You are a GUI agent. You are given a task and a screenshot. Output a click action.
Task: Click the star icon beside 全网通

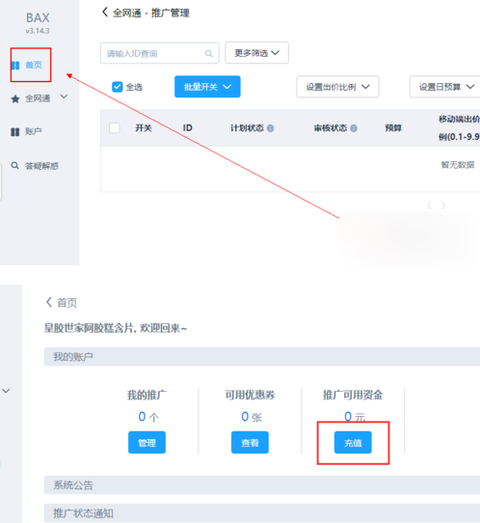pos(15,98)
